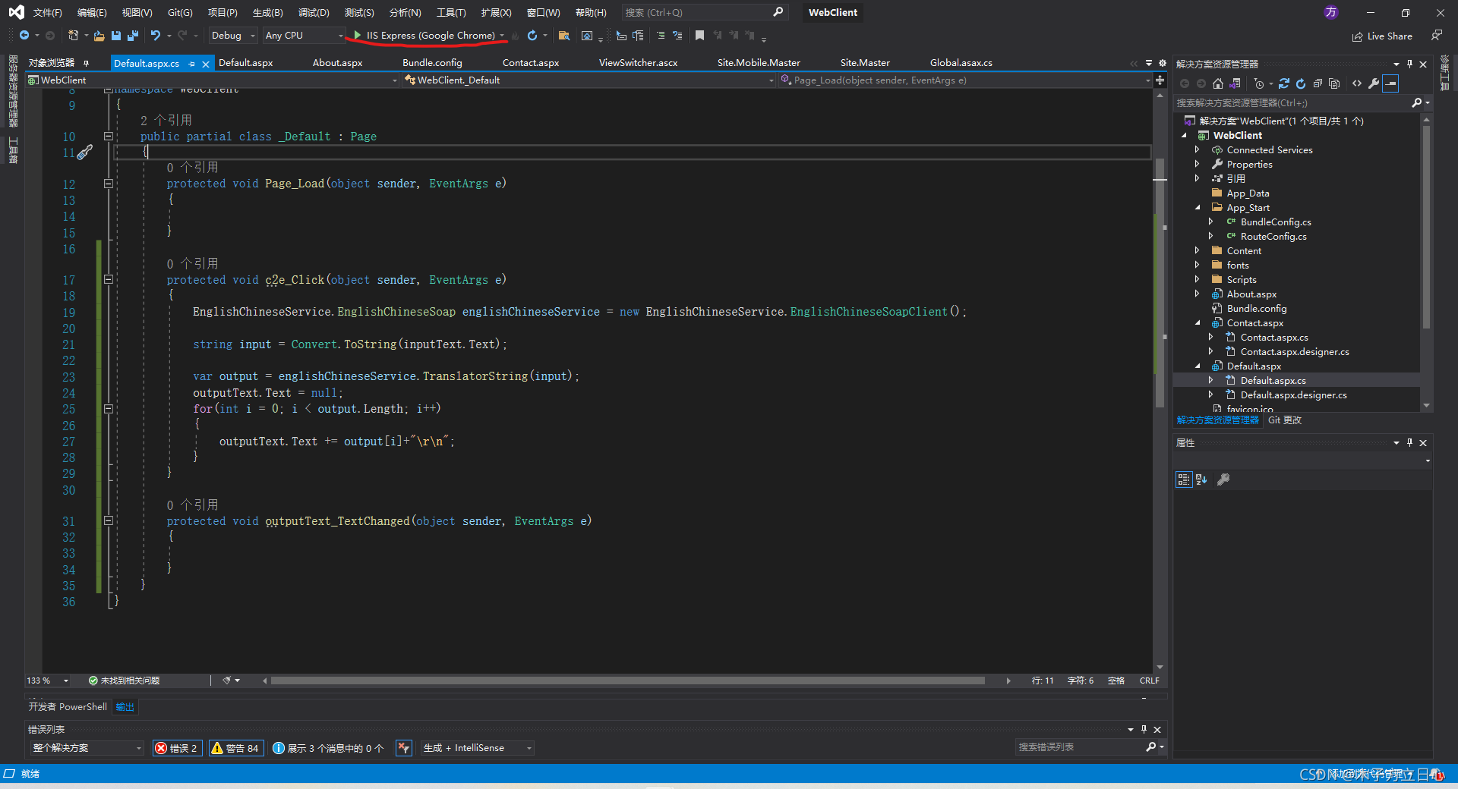The image size is (1458, 789).
Task: Expand the Scripts folder node
Action: tap(1198, 279)
